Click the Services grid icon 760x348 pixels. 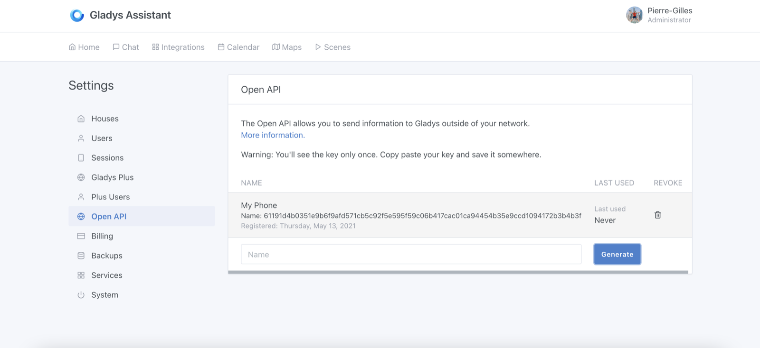pos(81,275)
